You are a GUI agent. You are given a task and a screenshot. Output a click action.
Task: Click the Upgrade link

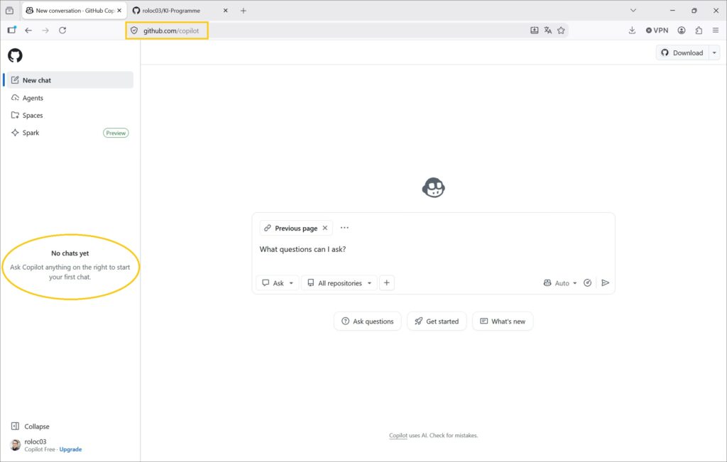70,449
